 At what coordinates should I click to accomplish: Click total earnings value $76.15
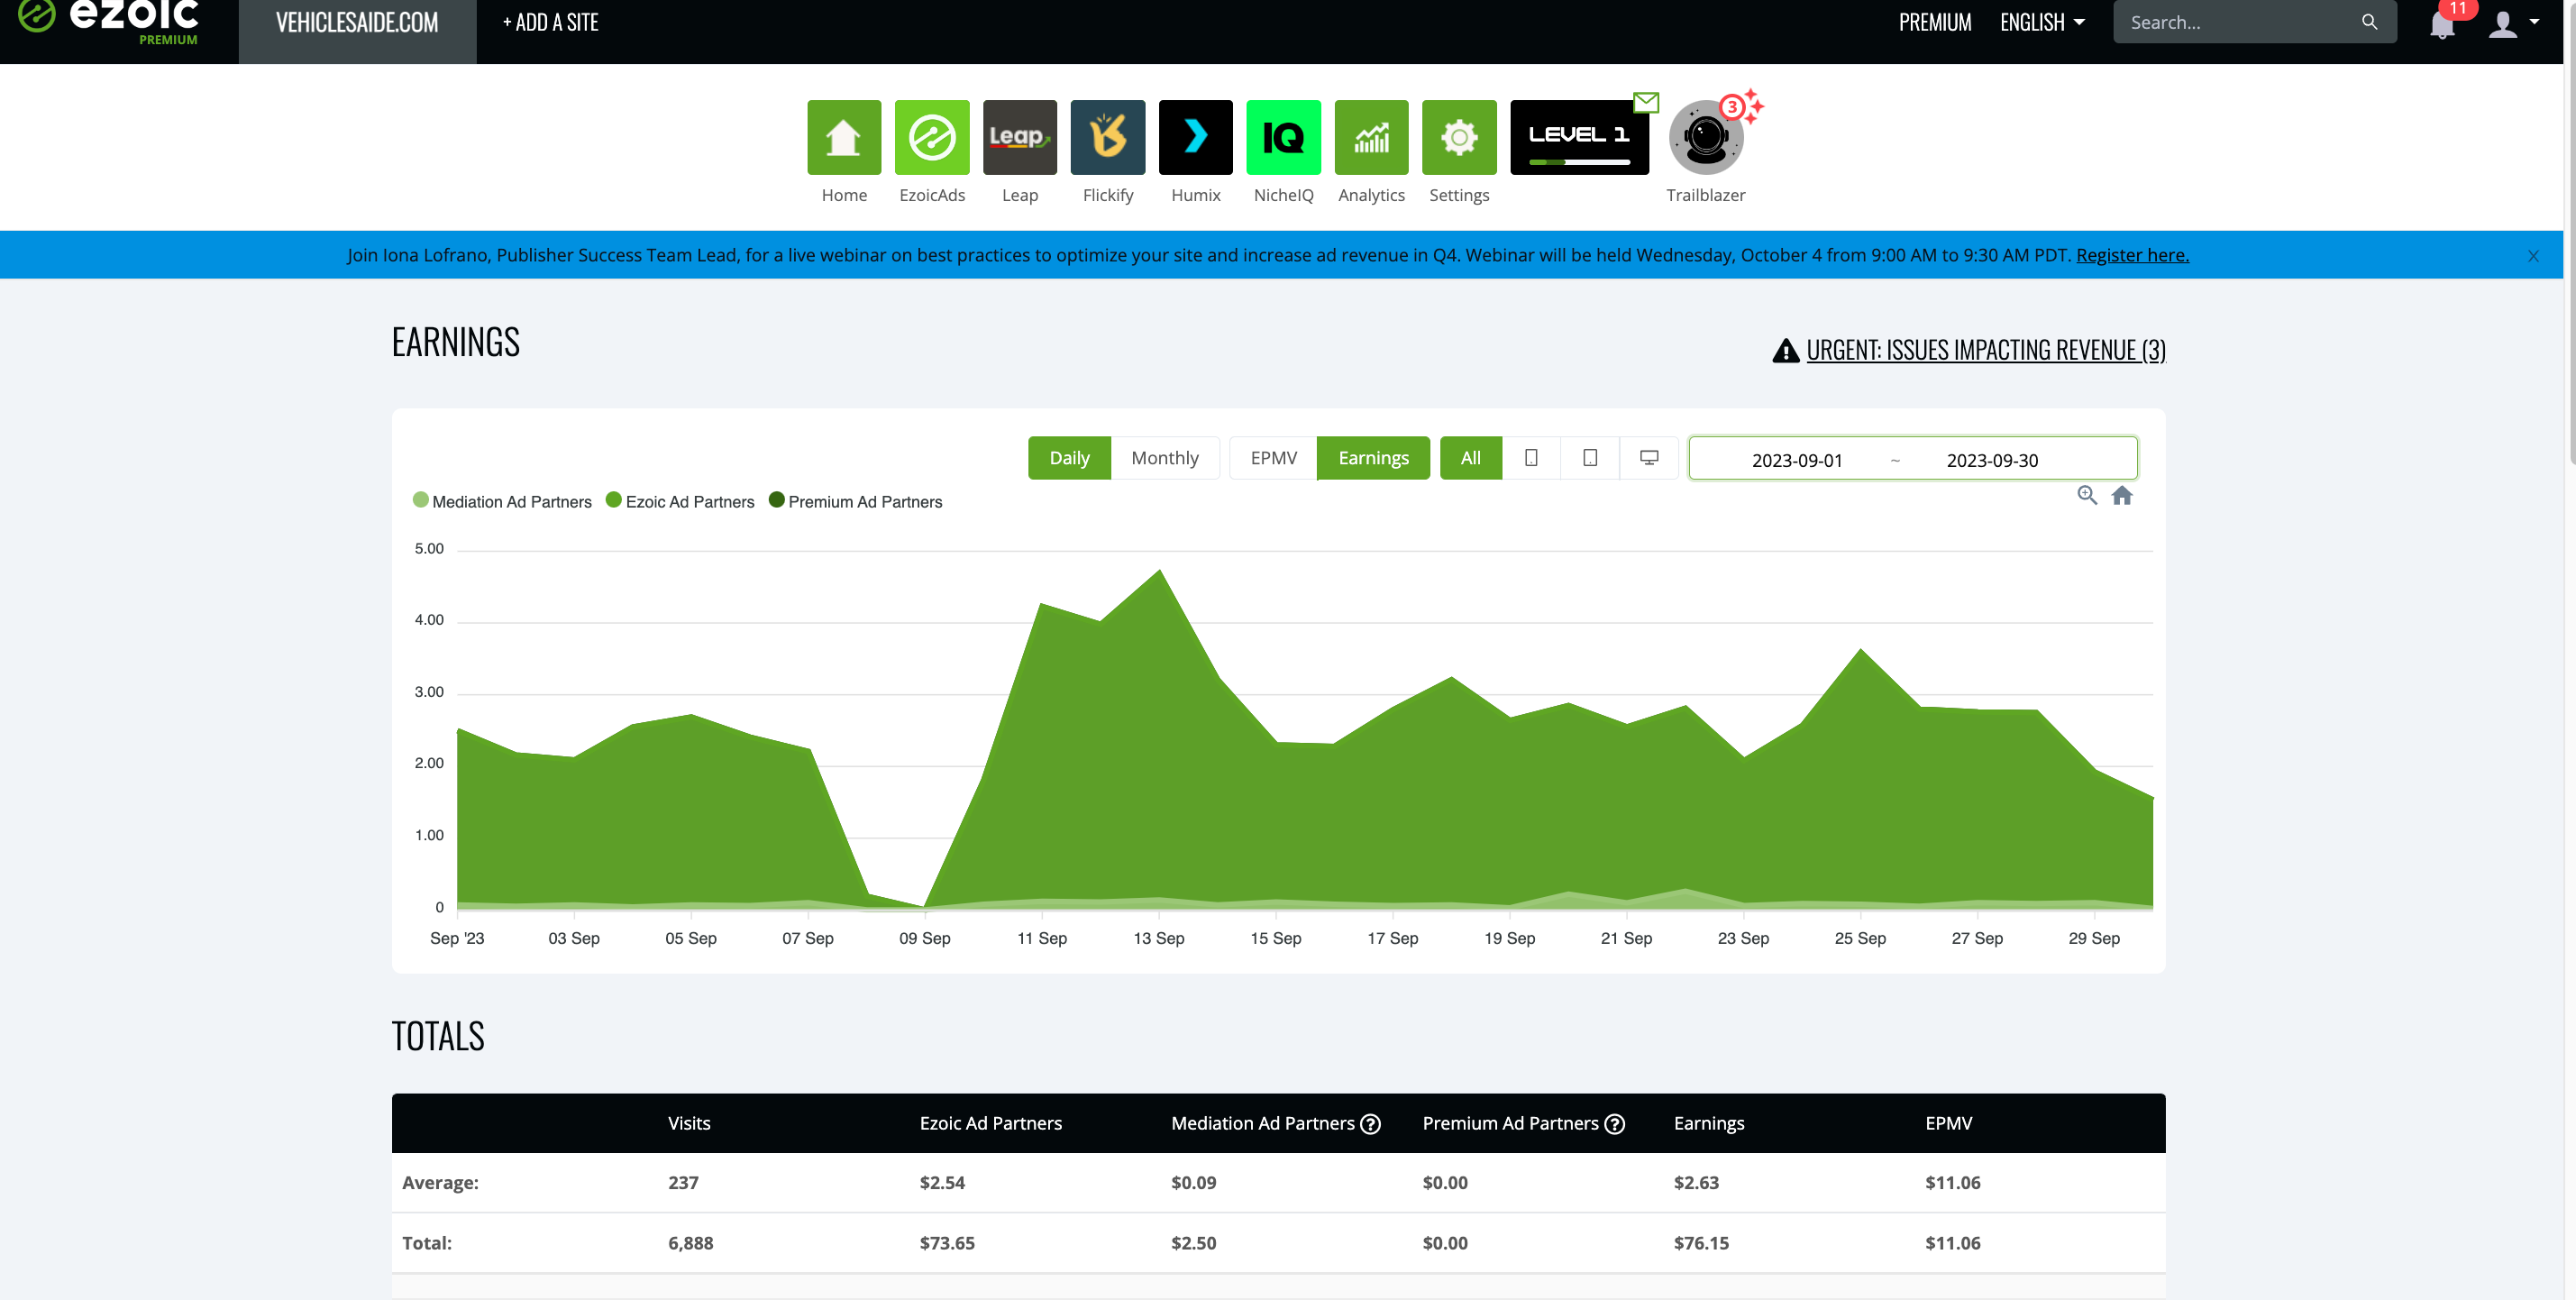[x=1701, y=1243]
